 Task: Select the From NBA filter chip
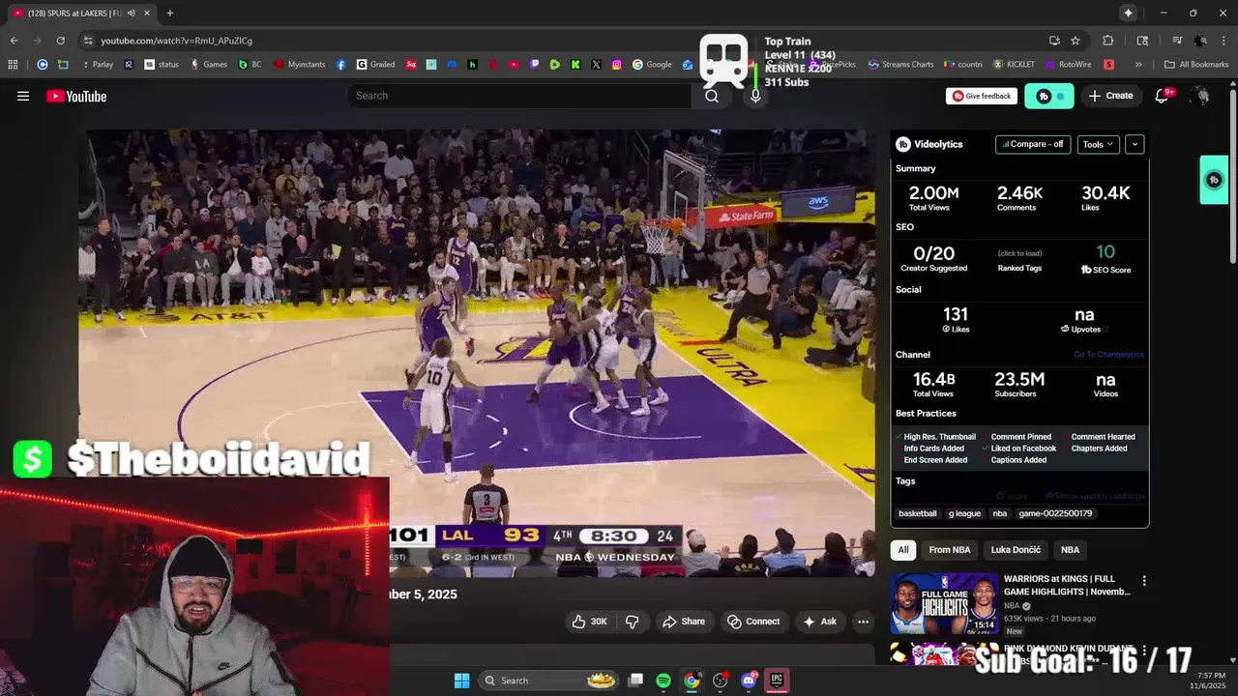(x=950, y=550)
